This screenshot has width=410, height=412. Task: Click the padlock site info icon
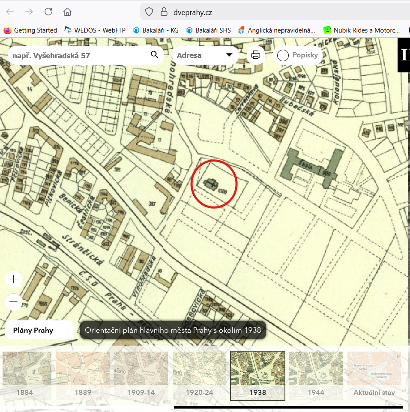click(163, 12)
